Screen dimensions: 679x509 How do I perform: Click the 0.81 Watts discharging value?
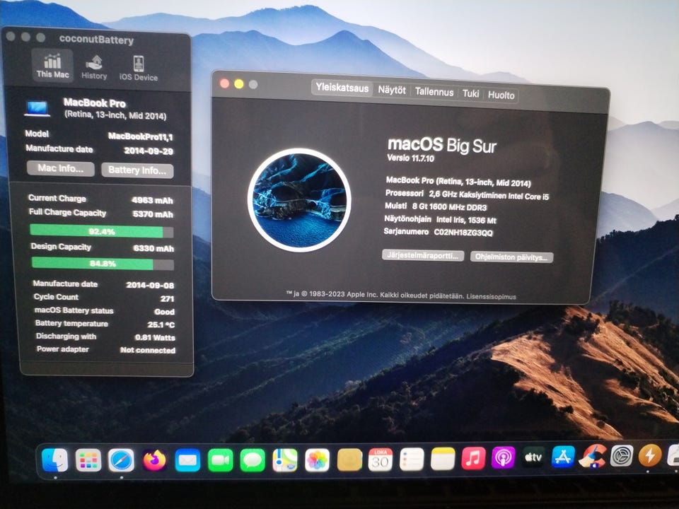click(x=155, y=338)
